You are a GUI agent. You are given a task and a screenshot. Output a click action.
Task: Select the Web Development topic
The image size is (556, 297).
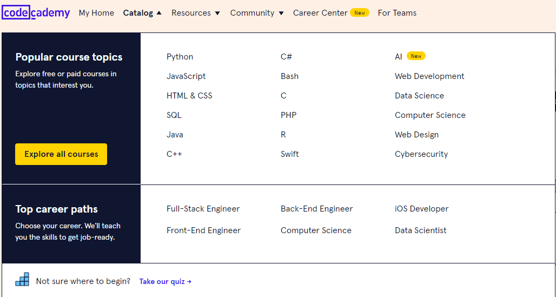[x=429, y=76]
